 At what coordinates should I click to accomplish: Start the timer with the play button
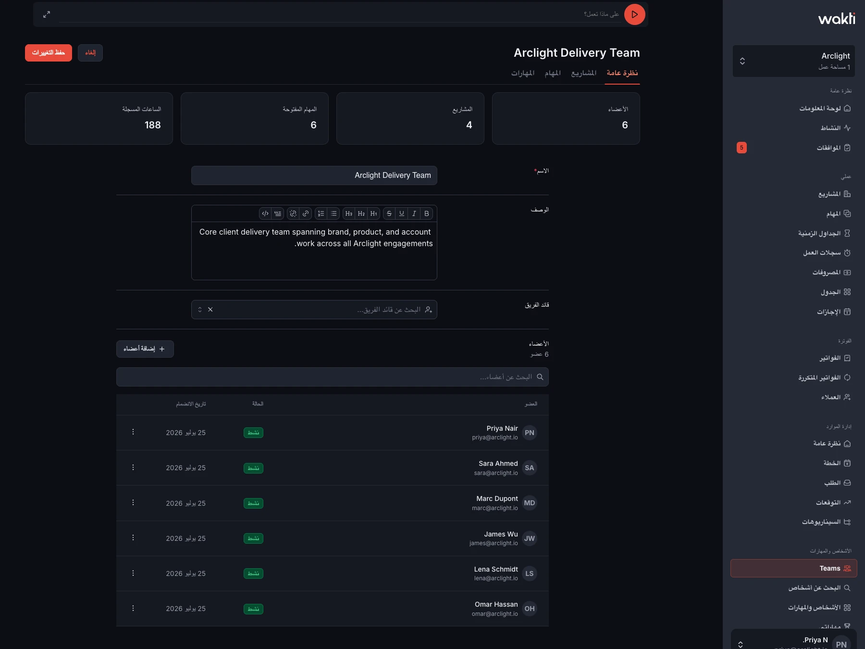[x=634, y=14]
